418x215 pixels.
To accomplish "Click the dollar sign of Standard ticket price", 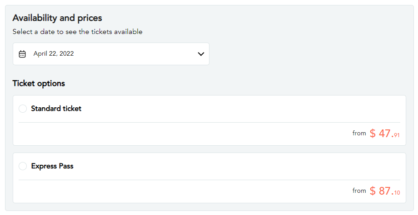I will coord(373,134).
